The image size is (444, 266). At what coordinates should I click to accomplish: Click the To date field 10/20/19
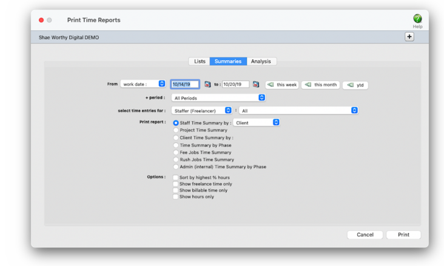point(235,84)
